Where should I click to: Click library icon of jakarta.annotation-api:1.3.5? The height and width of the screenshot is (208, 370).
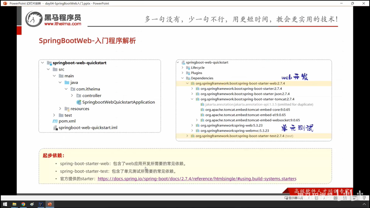click(202, 104)
